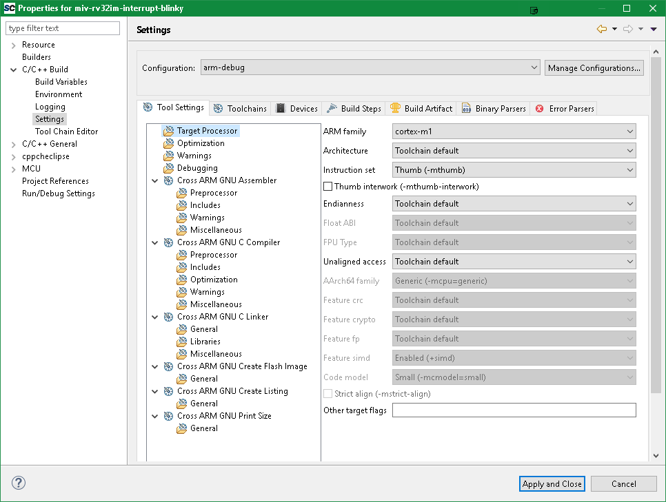
Task: Switch to the Devices tab
Action: (297, 108)
